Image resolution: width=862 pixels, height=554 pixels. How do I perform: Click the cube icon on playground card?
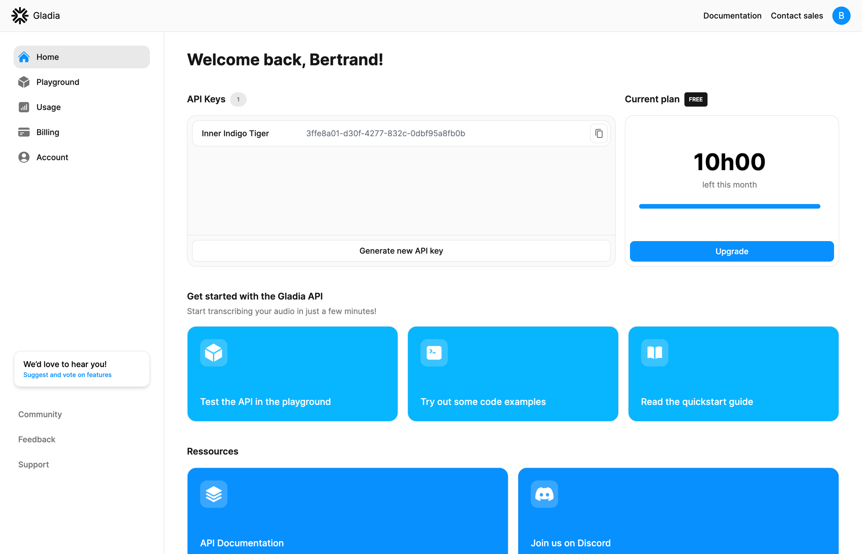point(214,352)
